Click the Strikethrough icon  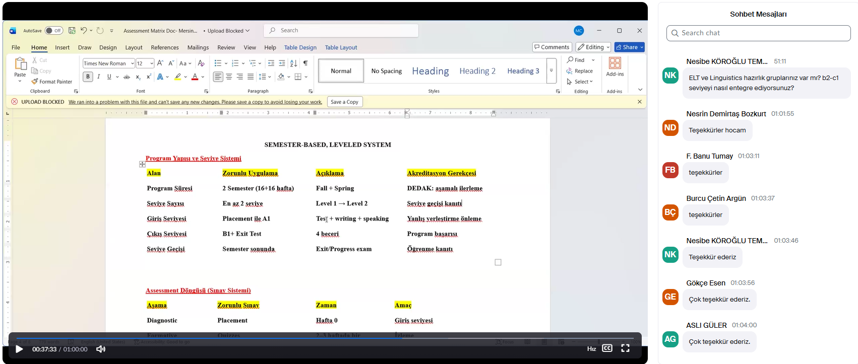pos(127,77)
